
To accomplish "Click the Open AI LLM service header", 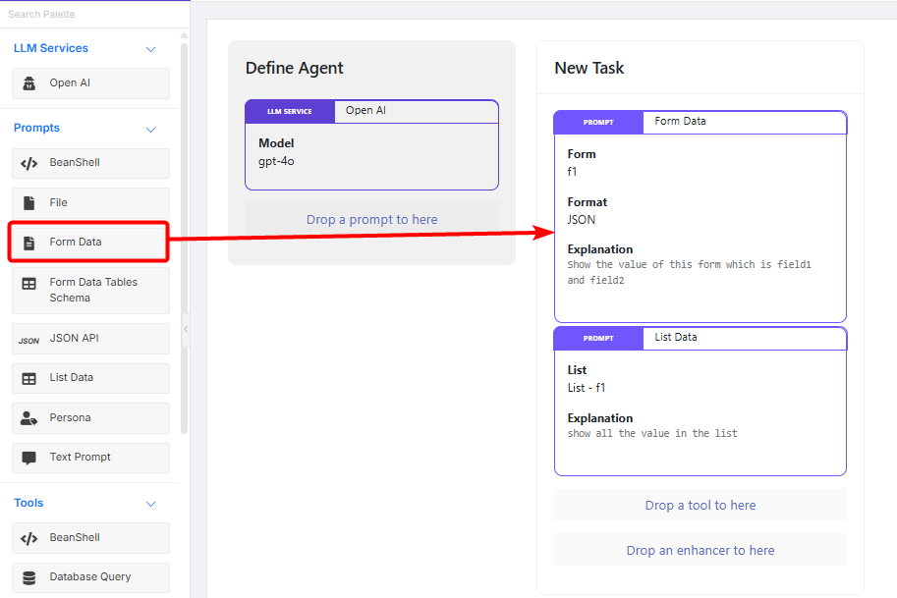I will coord(365,111).
